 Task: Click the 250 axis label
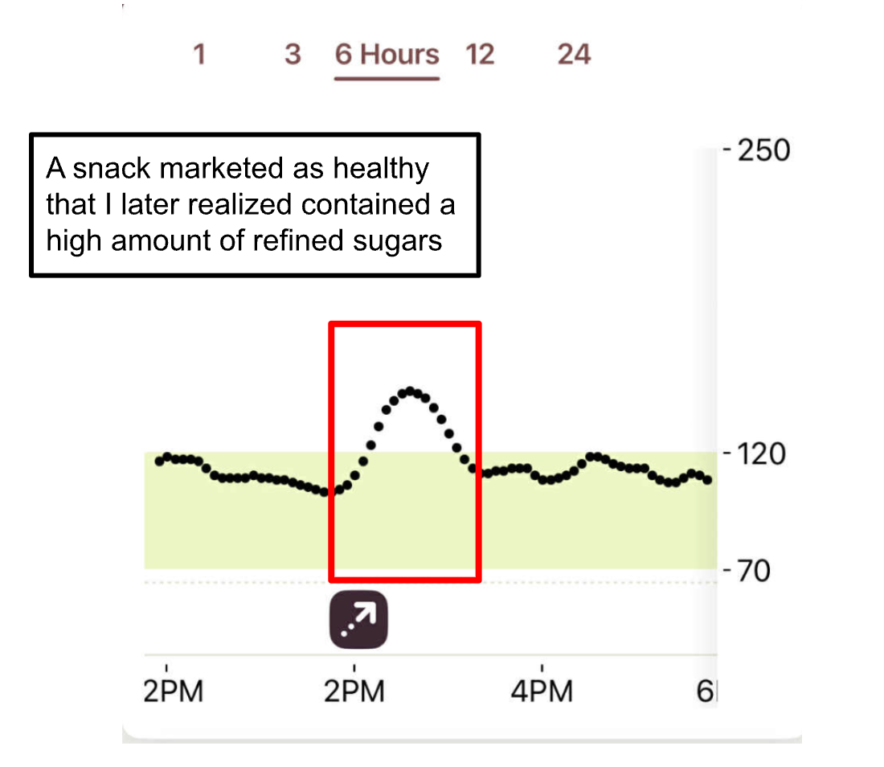click(763, 150)
